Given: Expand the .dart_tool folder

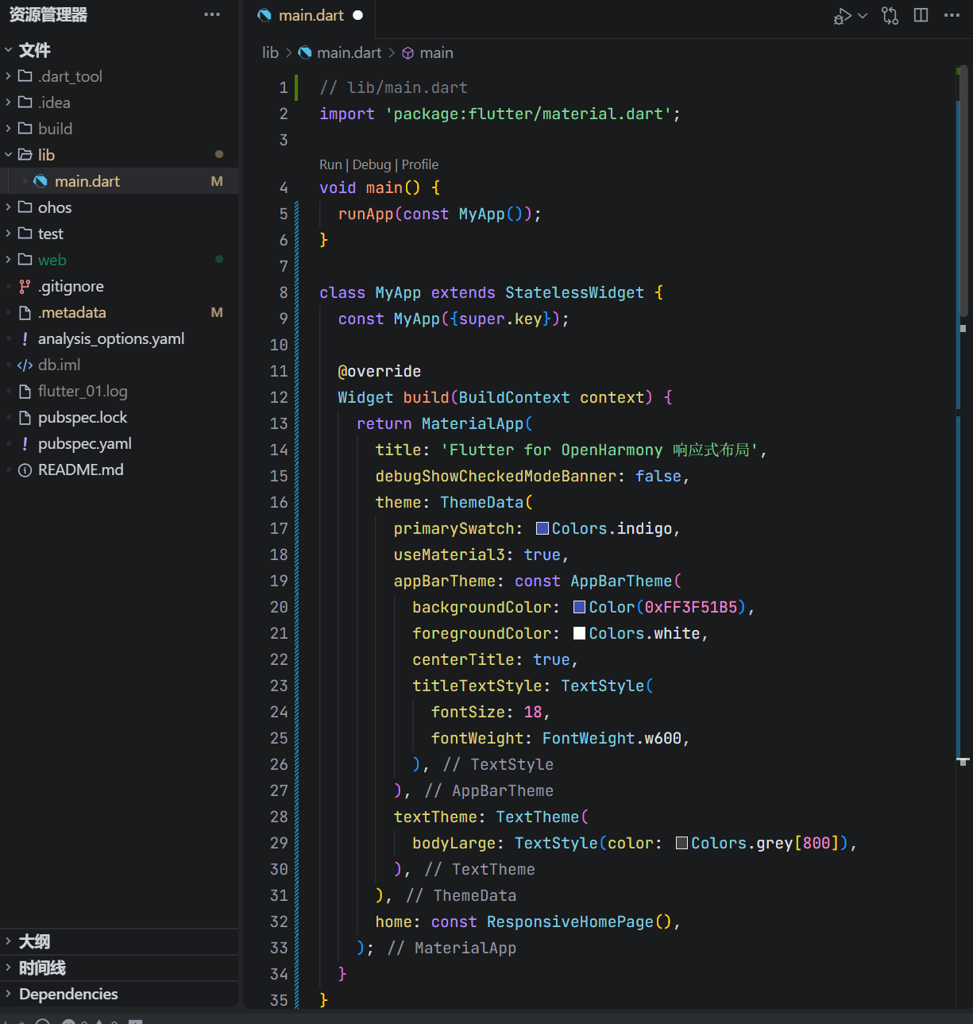Looking at the screenshot, I should [119, 76].
